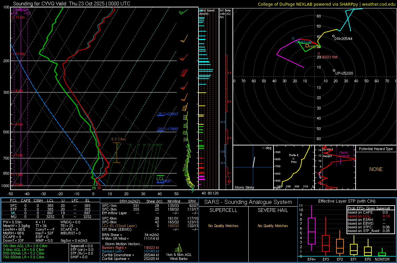
Task: Select the highlighted ML parcel row
Action: click(50, 213)
